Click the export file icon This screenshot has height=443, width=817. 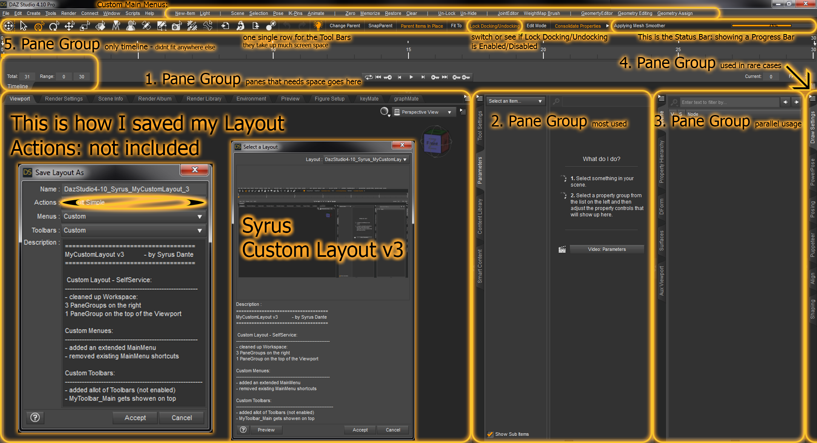[x=256, y=26]
